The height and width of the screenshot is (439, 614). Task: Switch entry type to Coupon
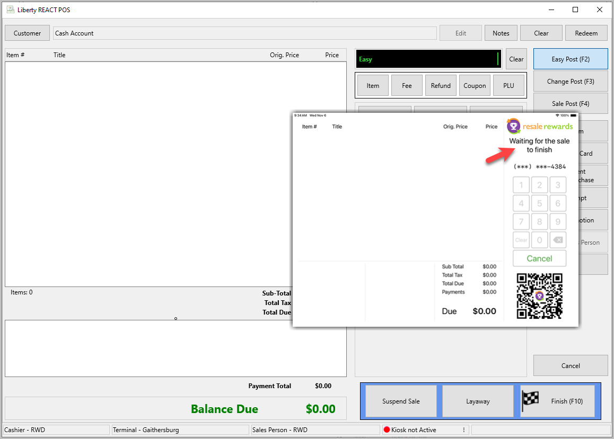475,86
